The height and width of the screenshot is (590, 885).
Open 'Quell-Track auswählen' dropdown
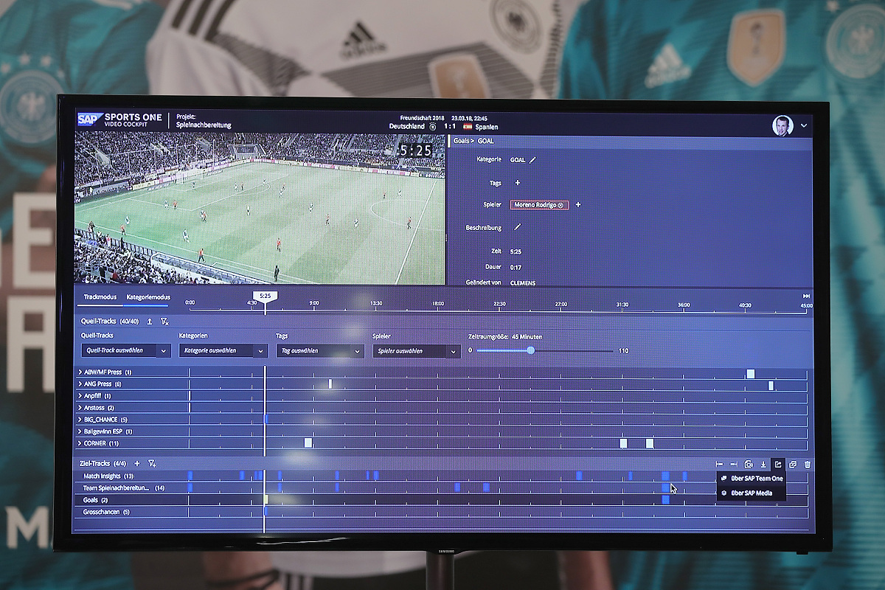(x=126, y=350)
